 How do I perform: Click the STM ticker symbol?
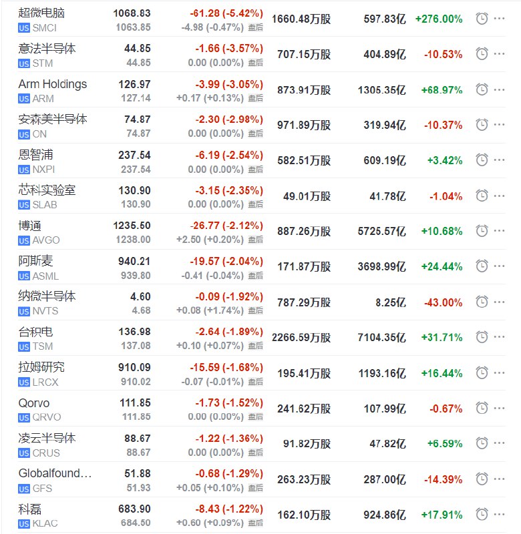tap(43, 63)
